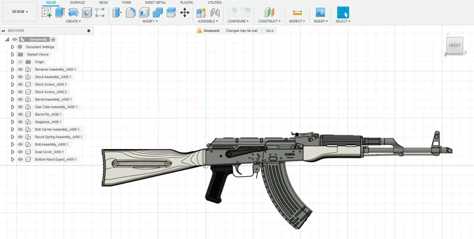The image size is (474, 239).
Task: Expand the Document Settings node
Action: (x=12, y=47)
